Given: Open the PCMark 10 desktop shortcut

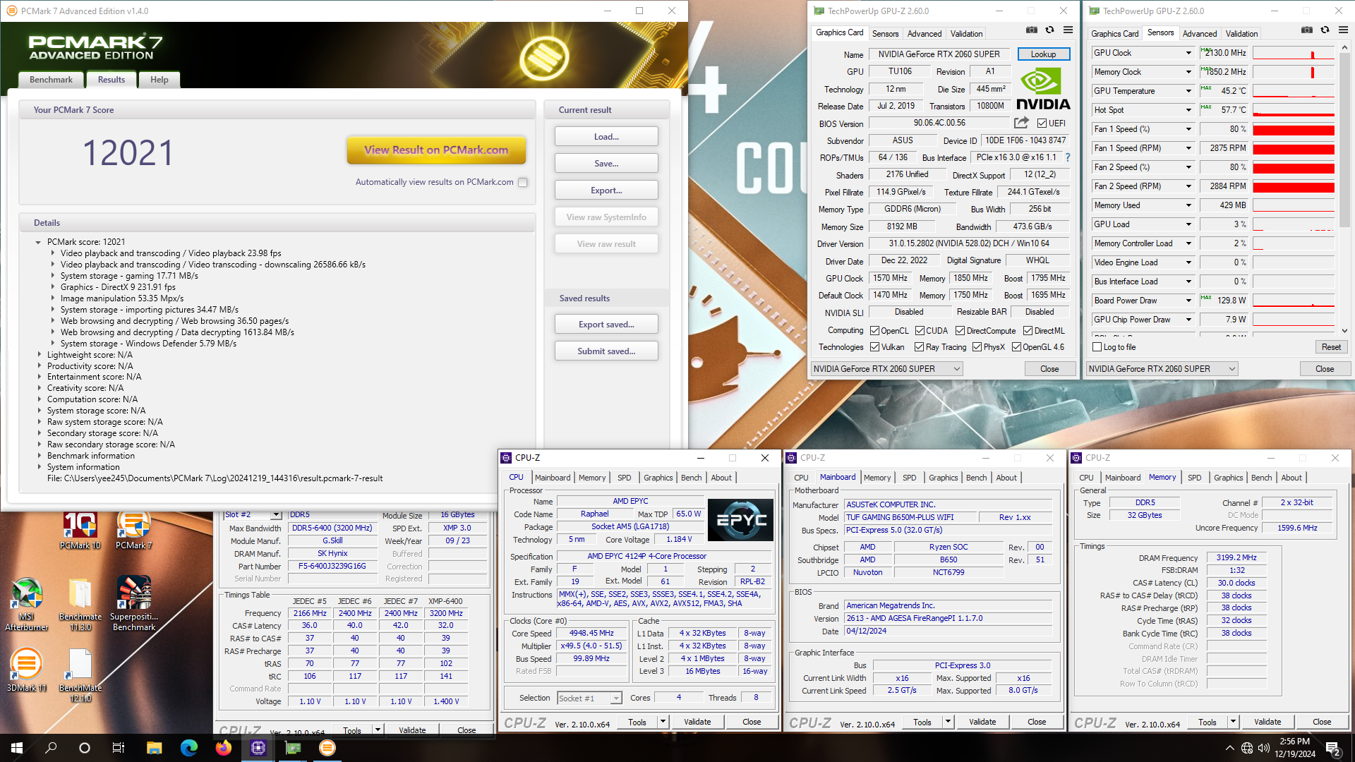Looking at the screenshot, I should click(80, 530).
